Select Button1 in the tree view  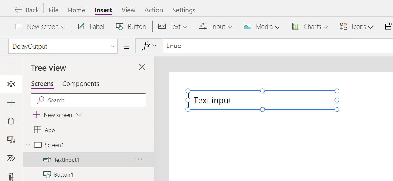64,174
